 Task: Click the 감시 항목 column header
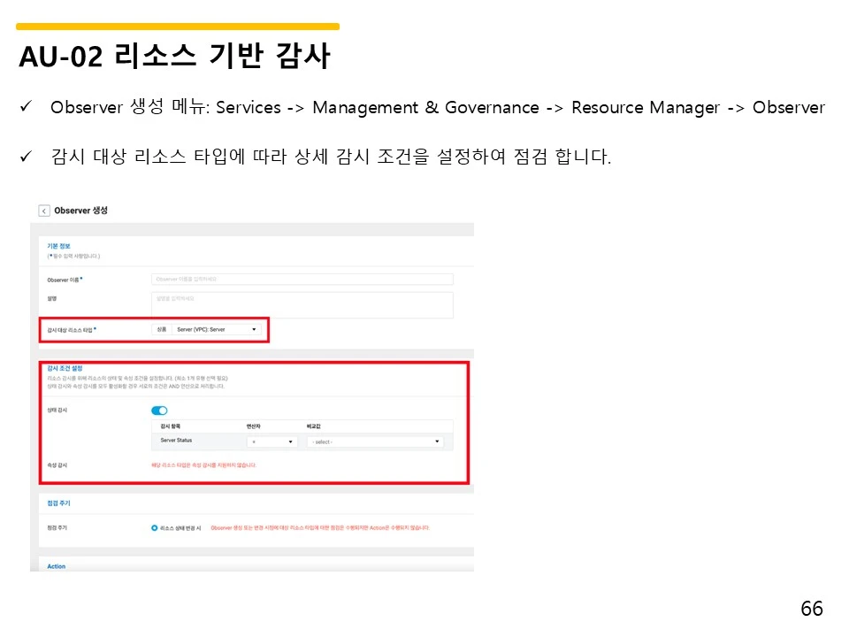pos(171,425)
